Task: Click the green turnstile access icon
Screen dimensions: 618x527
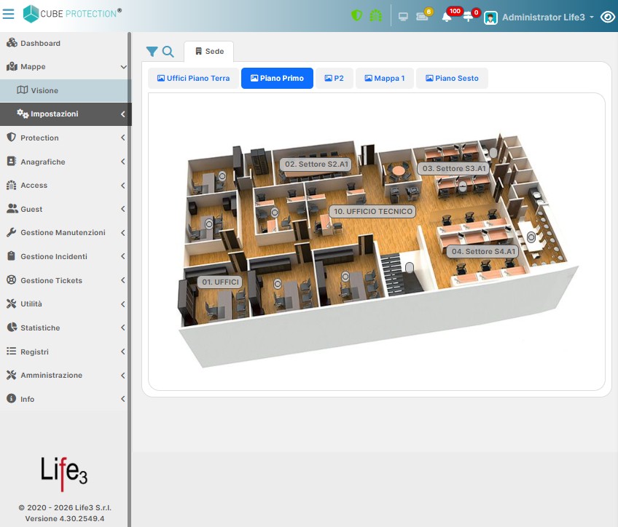Action: tap(375, 16)
